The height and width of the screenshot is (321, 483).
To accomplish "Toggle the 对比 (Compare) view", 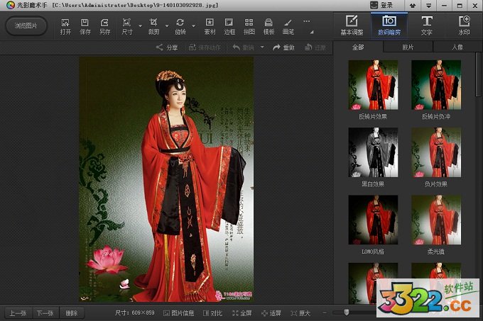I will click(212, 312).
